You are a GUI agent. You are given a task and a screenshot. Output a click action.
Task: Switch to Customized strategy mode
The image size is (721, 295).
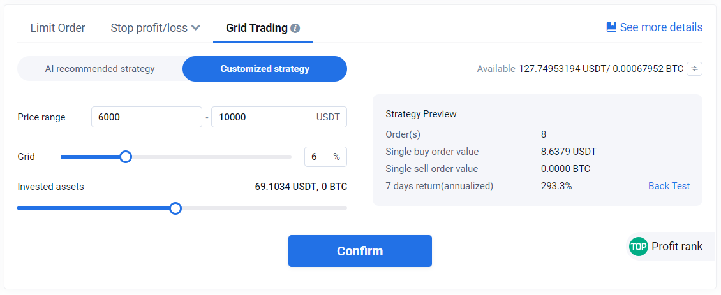tap(265, 69)
